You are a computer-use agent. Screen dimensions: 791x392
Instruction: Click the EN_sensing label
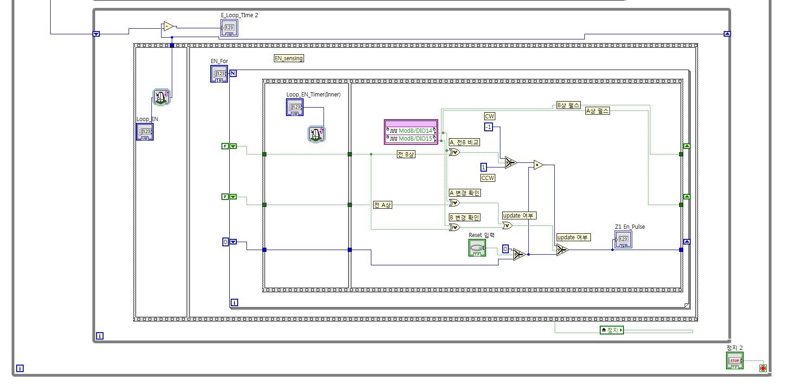(x=289, y=58)
